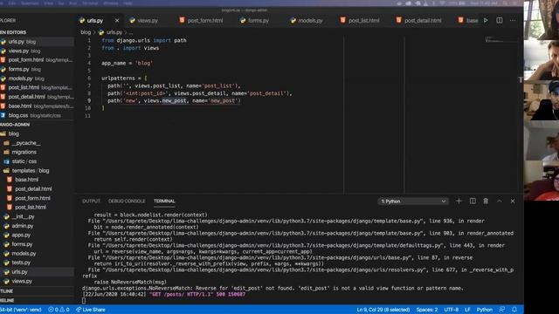Maximize the terminal panel with up chevron

click(499, 201)
